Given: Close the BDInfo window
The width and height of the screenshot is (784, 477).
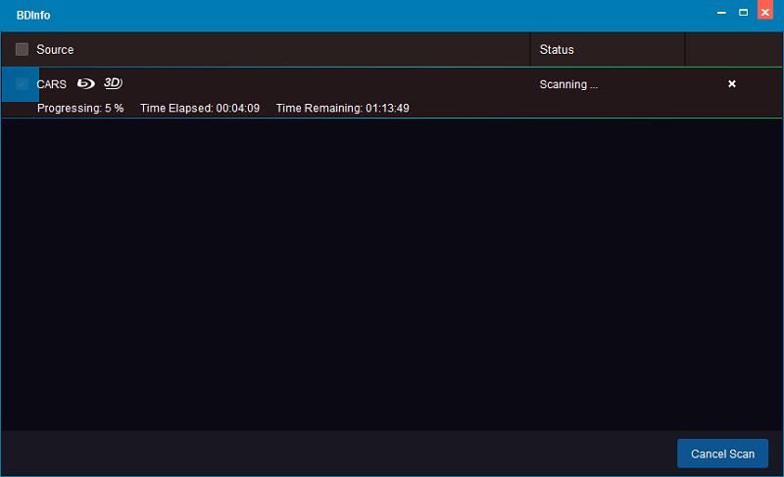Looking at the screenshot, I should (x=765, y=11).
